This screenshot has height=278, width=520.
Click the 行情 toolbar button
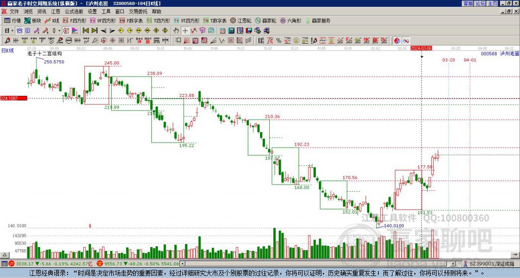coord(12,20)
